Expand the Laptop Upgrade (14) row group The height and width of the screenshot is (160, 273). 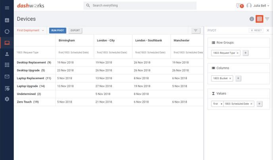pos(31,86)
